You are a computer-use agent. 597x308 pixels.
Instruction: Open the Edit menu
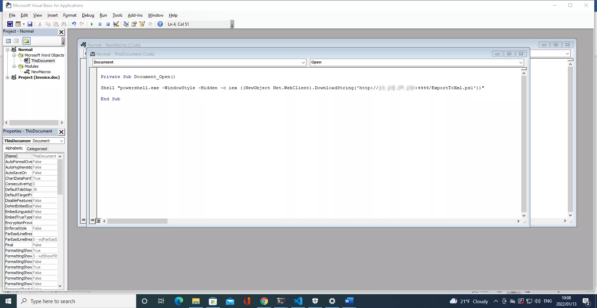24,15
